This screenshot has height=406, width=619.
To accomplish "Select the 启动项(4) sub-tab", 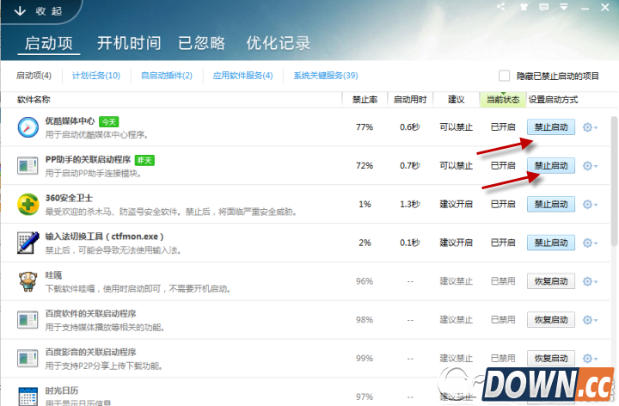I will pyautogui.click(x=34, y=76).
